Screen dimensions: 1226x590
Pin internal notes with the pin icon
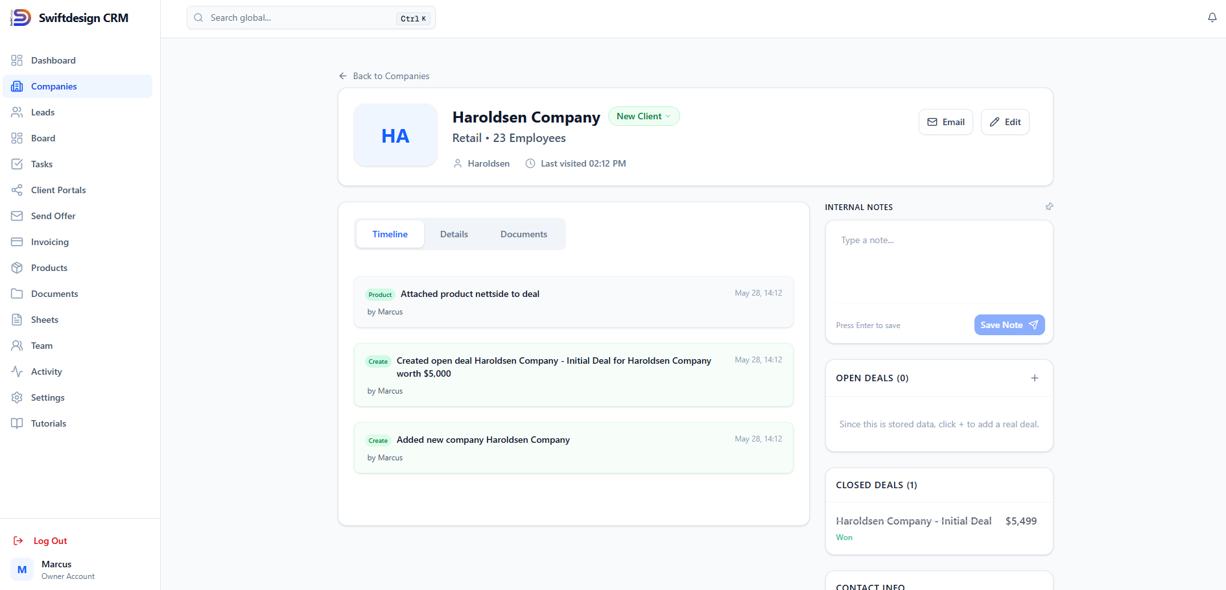point(1049,207)
